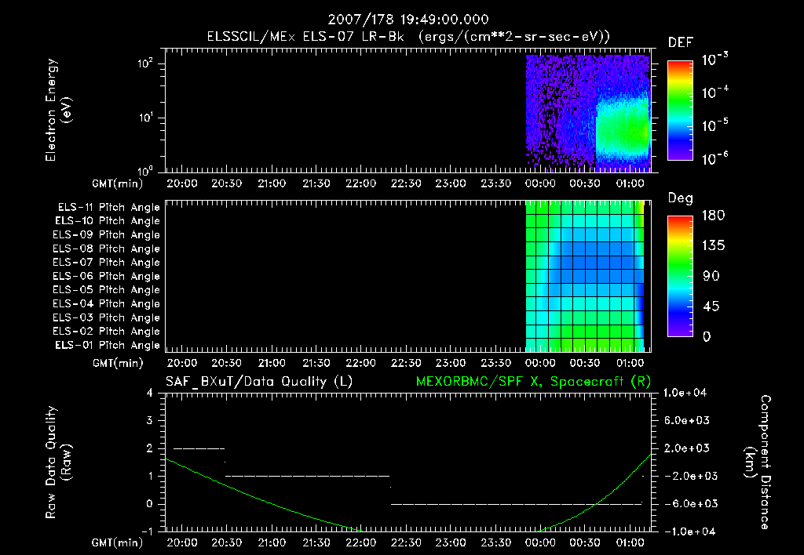Viewport: 804px width, 555px height.
Task: Click the green electron flux region in spectrogram
Action: pos(623,127)
